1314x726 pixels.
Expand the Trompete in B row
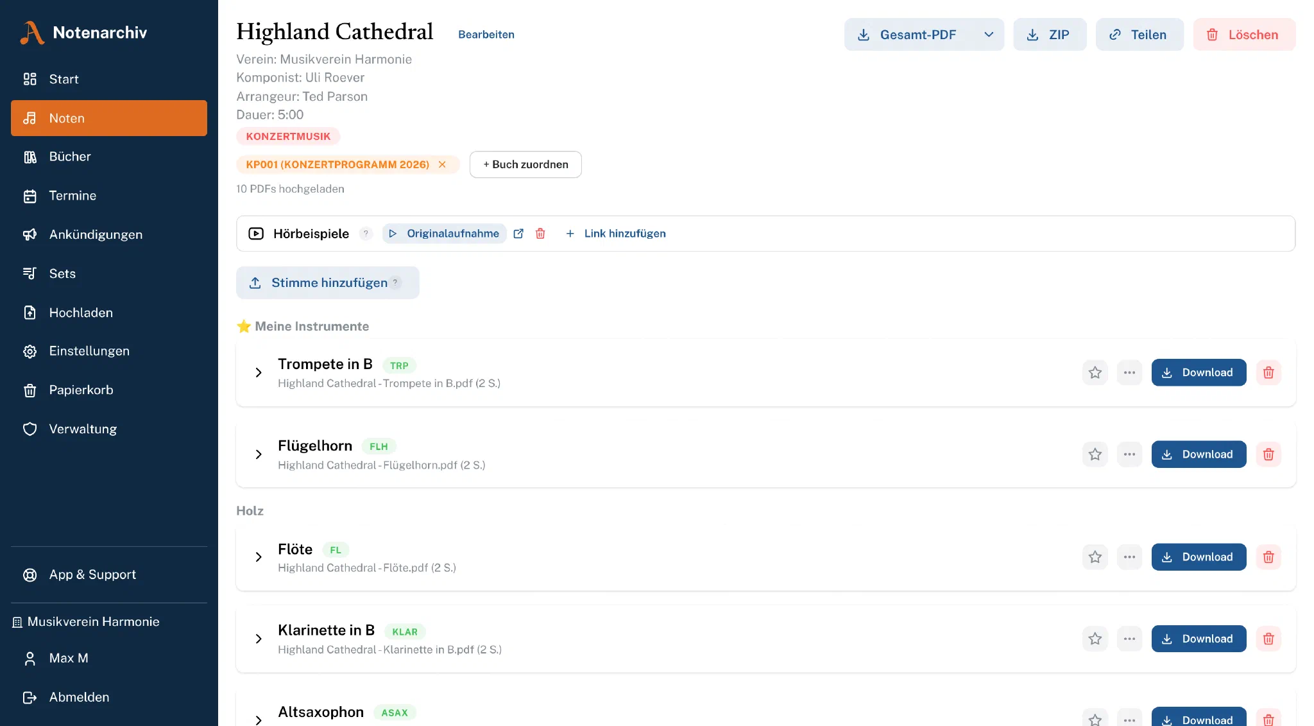click(x=259, y=372)
